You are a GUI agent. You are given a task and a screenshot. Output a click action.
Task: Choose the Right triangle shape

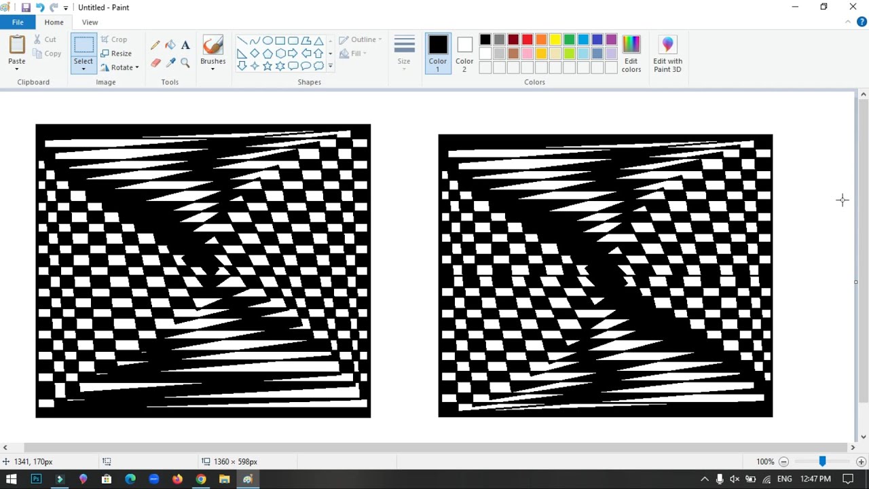point(242,53)
